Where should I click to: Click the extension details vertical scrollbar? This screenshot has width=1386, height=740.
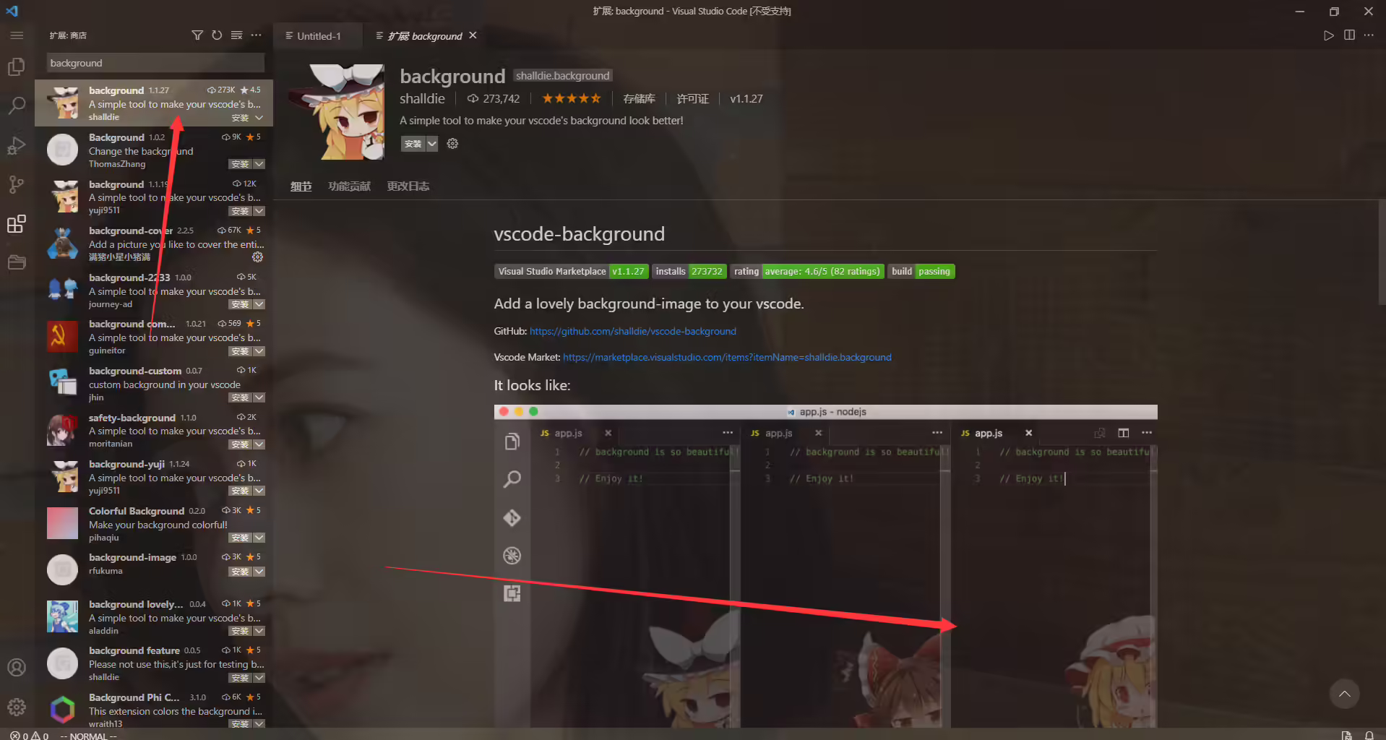pos(1382,253)
